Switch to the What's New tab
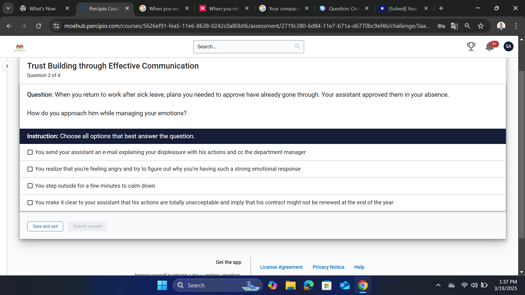Image resolution: width=525 pixels, height=295 pixels. (42, 8)
